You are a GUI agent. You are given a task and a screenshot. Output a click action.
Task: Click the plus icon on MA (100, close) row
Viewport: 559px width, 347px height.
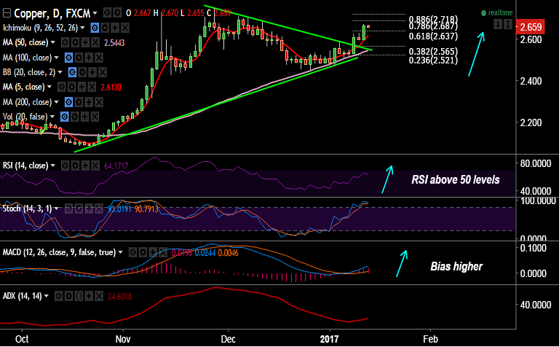(x=89, y=58)
